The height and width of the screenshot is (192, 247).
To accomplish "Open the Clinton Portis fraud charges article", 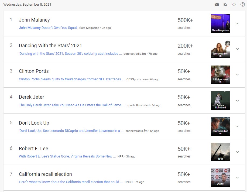I will point(72,79).
